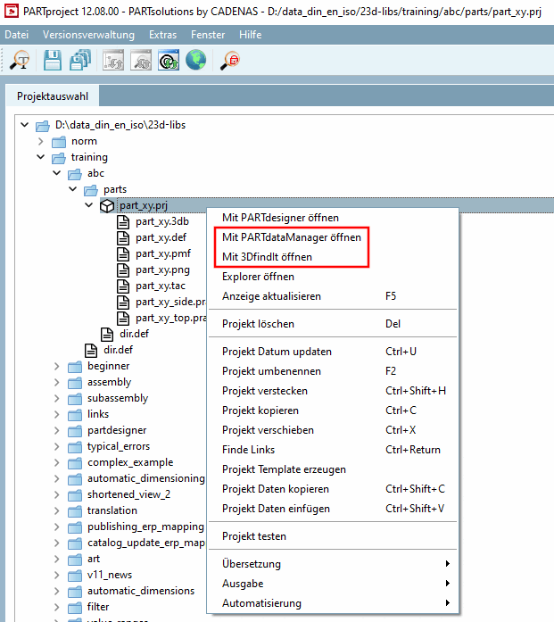
Task: Click the file icon beside part_xy.def
Action: tap(123, 237)
